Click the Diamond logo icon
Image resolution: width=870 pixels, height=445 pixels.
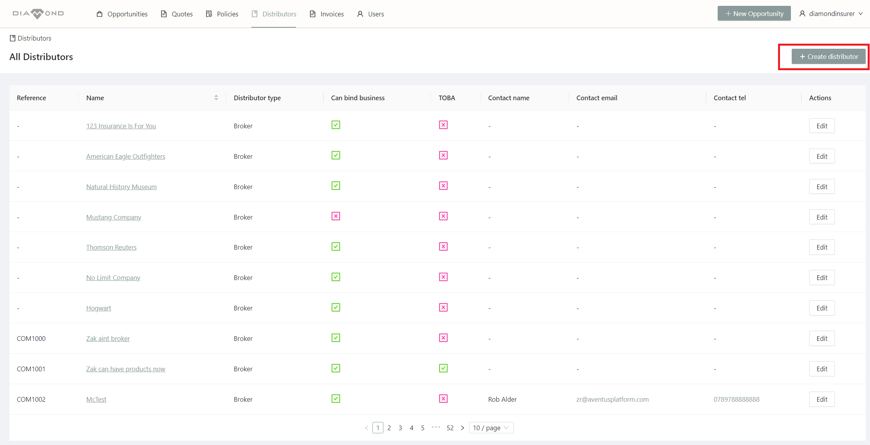tap(38, 14)
